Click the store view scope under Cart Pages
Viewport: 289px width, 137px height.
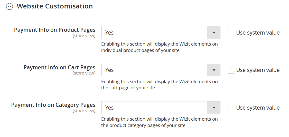pos(84,73)
